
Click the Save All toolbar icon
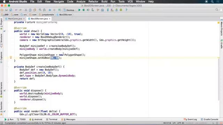(6, 10)
